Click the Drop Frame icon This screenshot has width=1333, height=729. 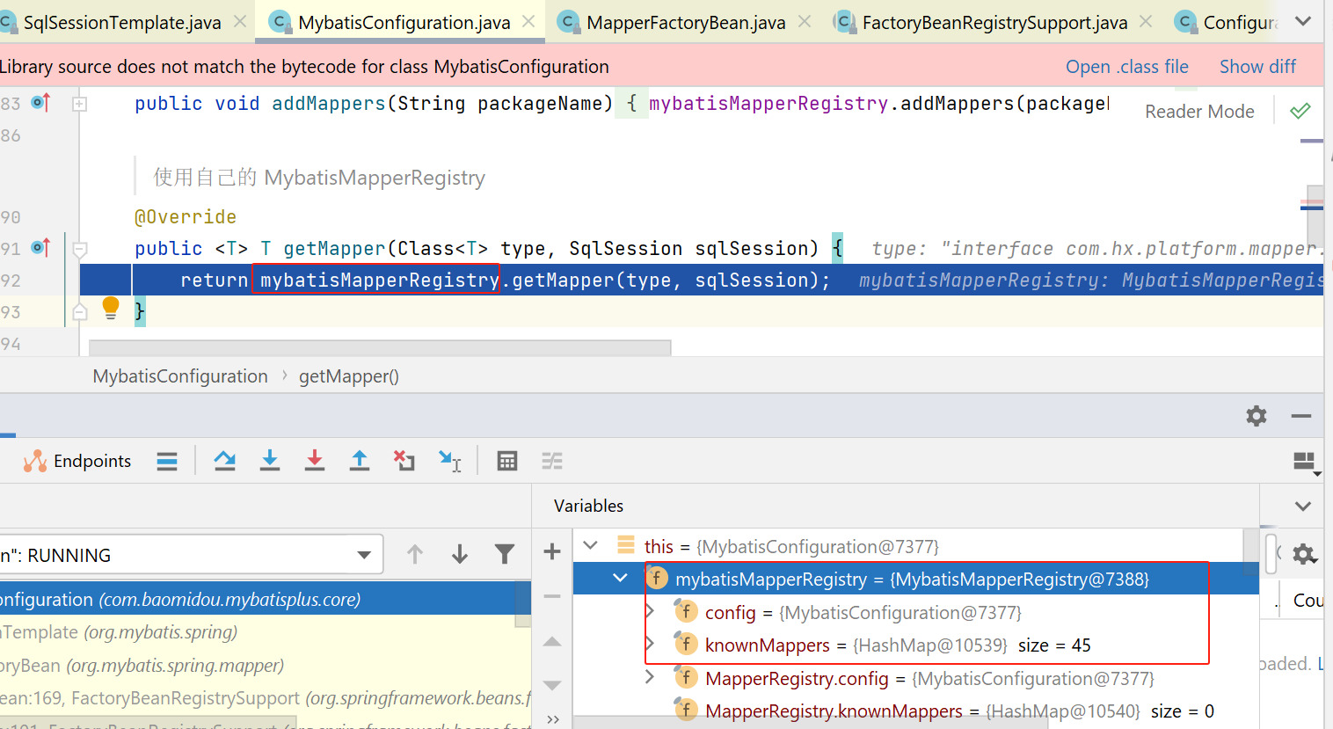tap(404, 461)
